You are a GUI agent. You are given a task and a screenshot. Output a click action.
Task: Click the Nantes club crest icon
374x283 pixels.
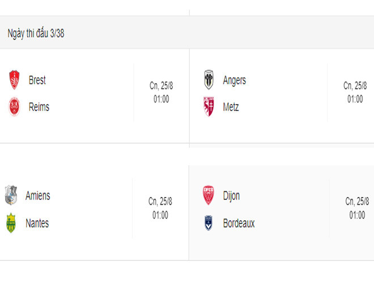11,224
